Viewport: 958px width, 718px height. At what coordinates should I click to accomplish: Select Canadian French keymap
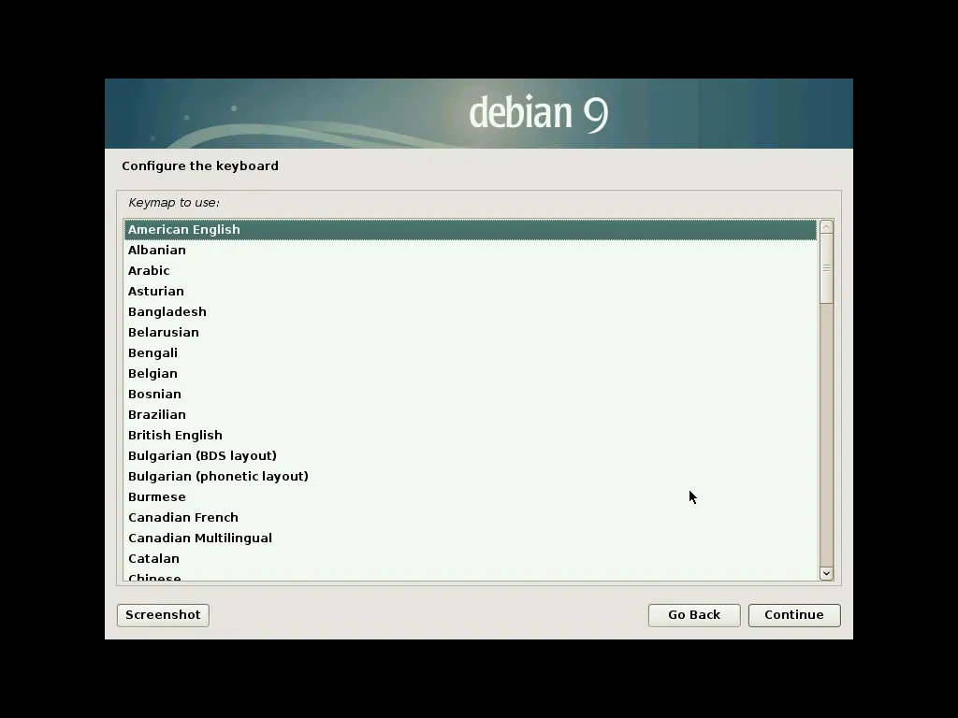[x=470, y=518]
